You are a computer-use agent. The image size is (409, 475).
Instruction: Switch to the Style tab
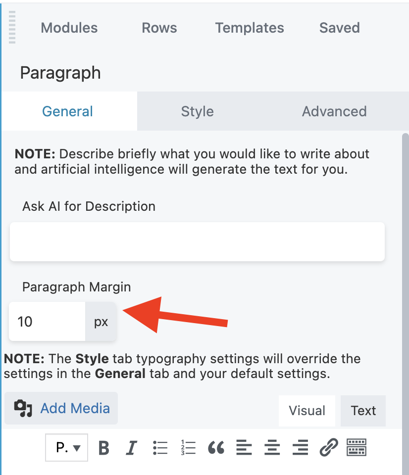pos(197,111)
